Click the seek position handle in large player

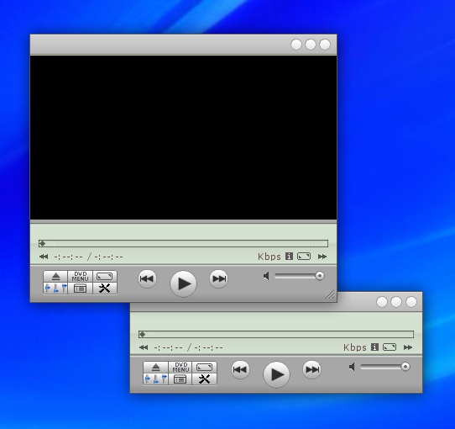point(42,243)
